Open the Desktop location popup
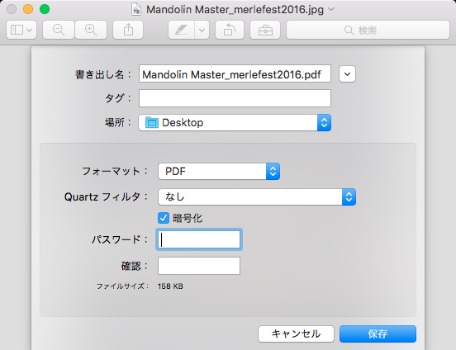The height and width of the screenshot is (350, 456). click(x=235, y=123)
